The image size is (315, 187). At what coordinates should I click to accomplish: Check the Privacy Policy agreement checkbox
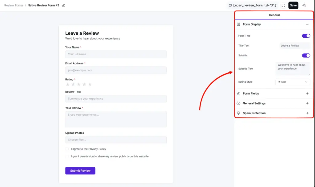point(67,149)
